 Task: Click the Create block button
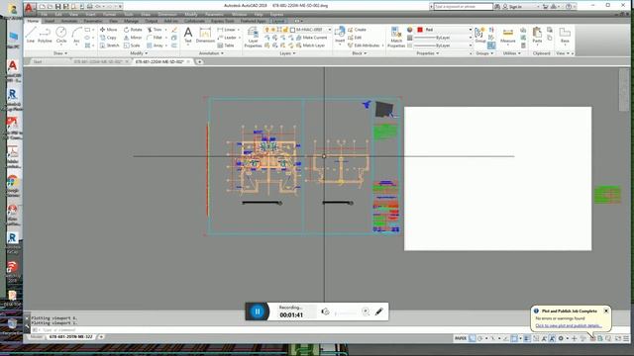tap(357, 30)
